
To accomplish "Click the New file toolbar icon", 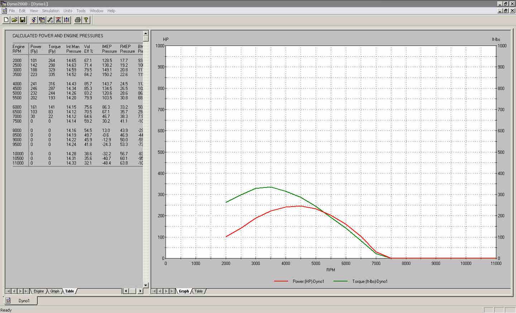I will 6,20.
